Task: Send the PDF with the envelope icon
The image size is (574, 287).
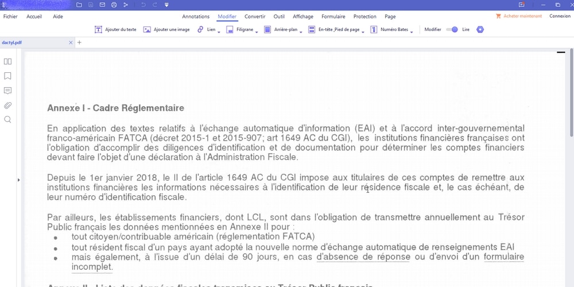Action: click(103, 5)
